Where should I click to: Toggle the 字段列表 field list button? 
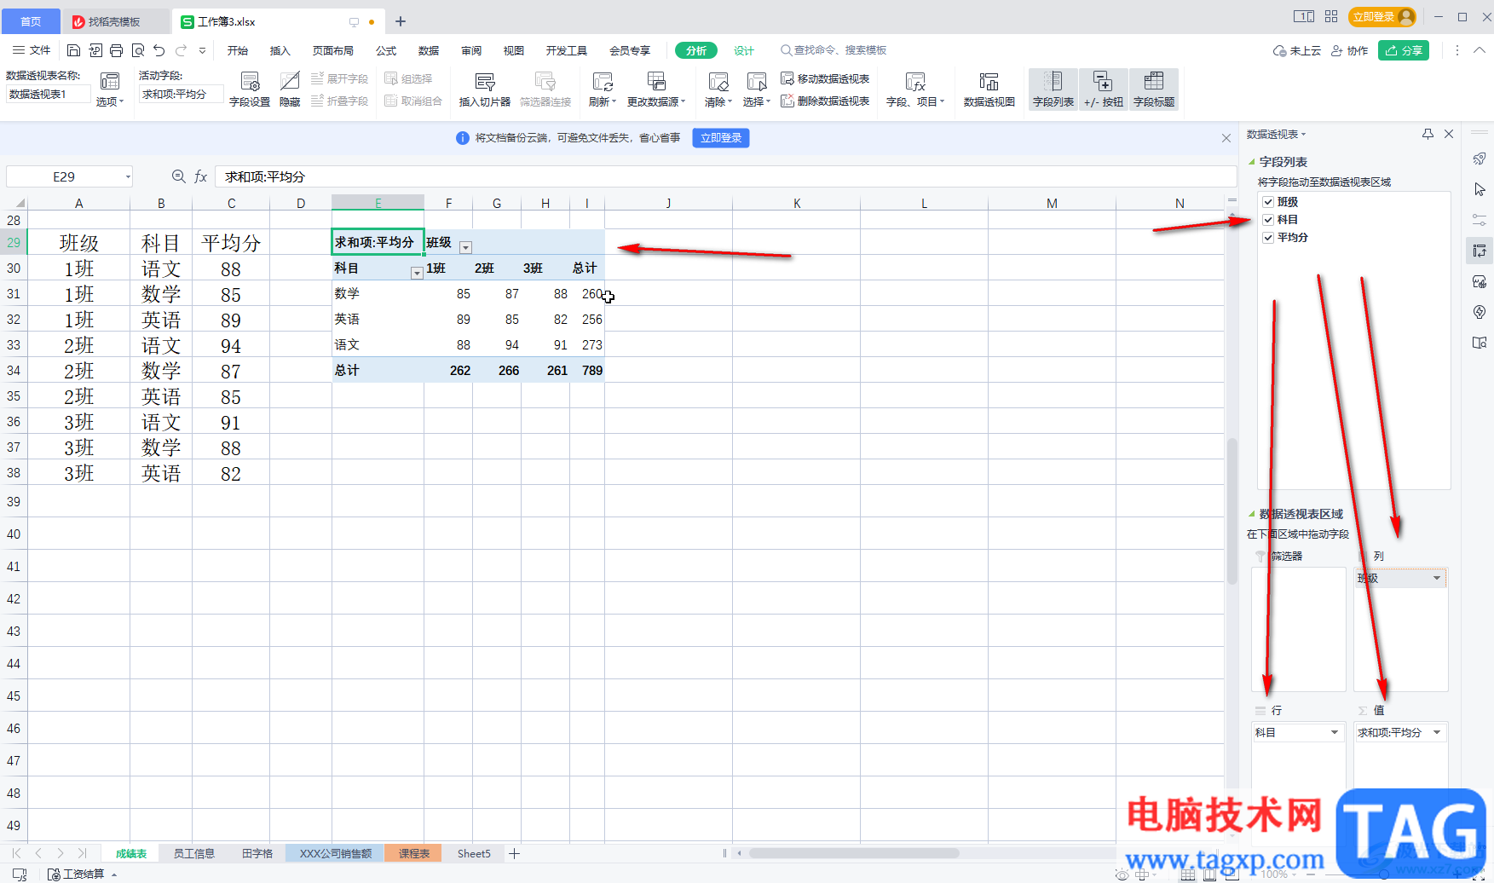1053,89
